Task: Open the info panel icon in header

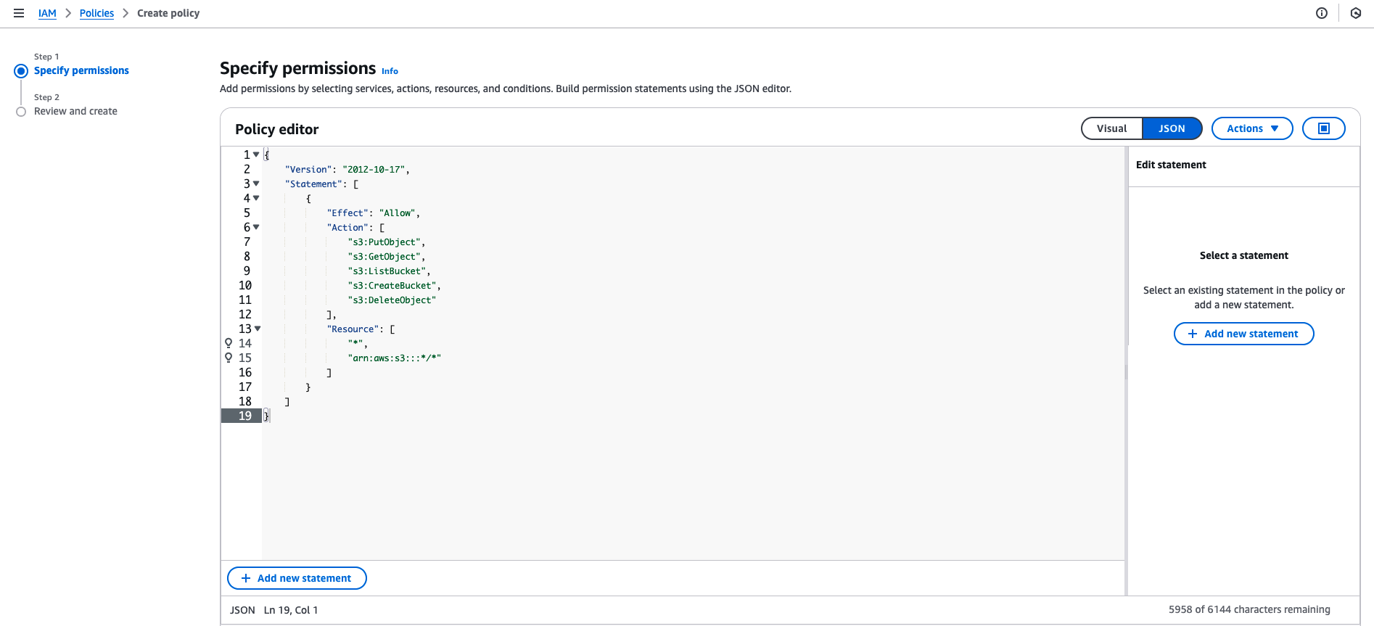Action: (x=1322, y=13)
